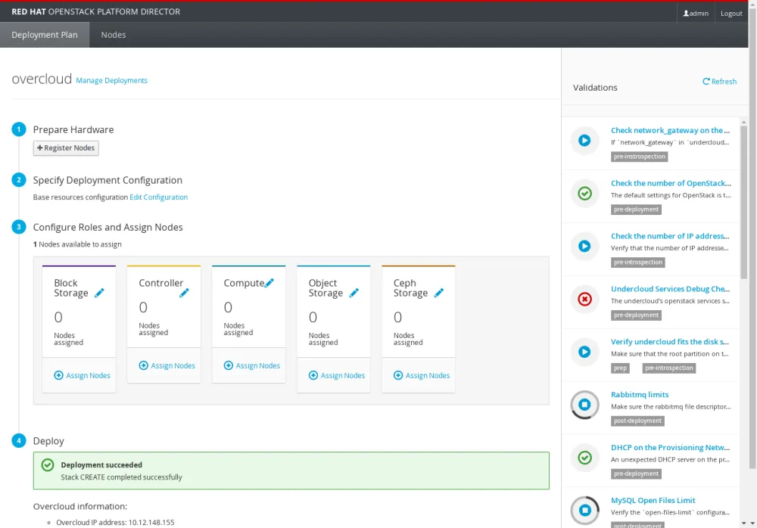Edit the Controller role pencil icon
Viewport: 757px width, 528px height.
(184, 294)
